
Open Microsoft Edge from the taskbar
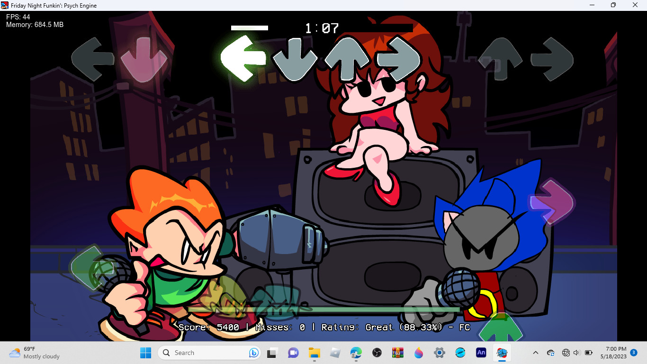pos(356,353)
